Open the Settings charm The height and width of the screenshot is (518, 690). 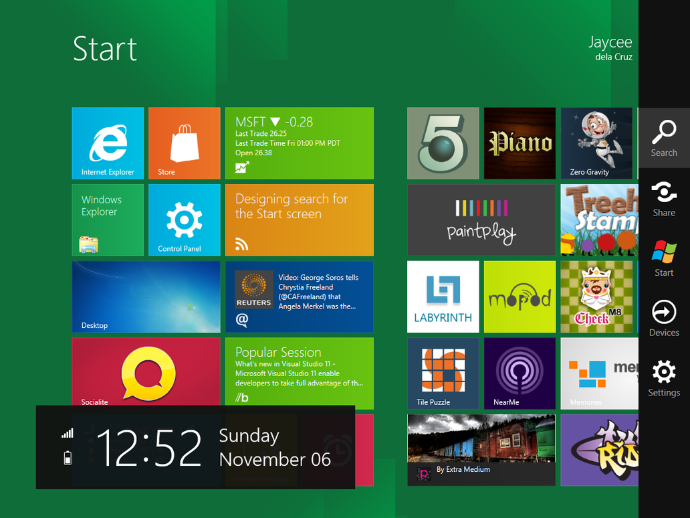point(664,377)
